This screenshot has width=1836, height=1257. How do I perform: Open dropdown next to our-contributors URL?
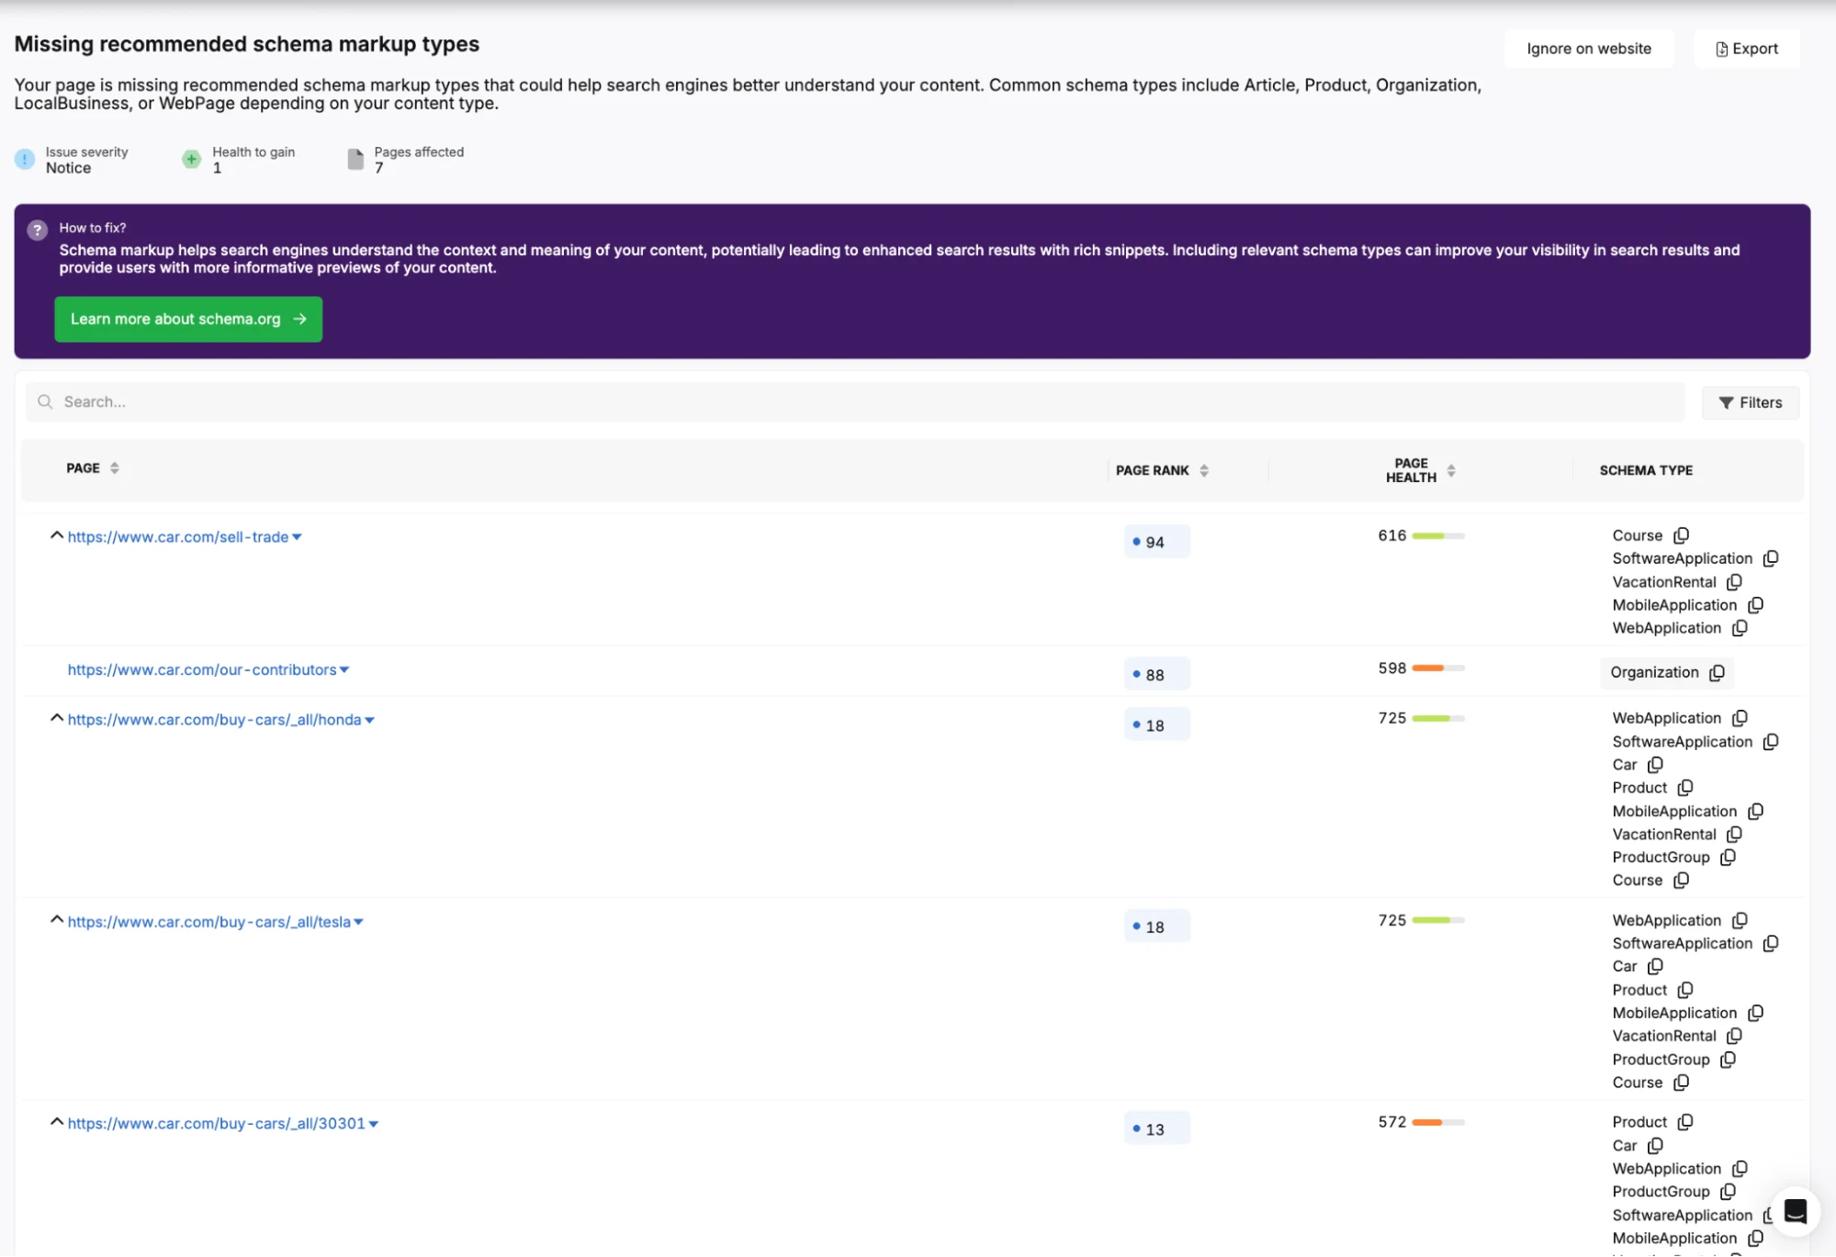pos(344,670)
